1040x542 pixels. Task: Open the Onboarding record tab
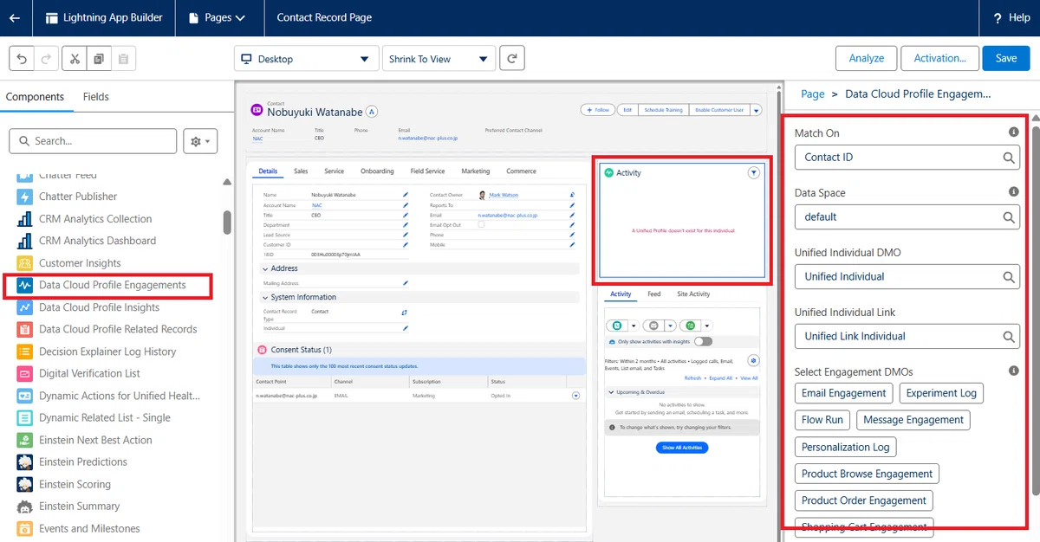(377, 171)
